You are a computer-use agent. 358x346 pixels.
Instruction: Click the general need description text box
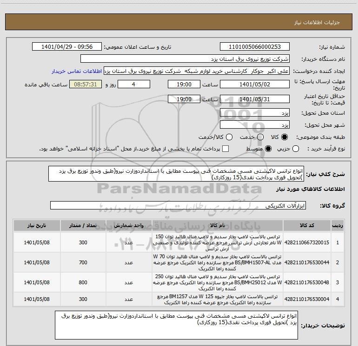[x=176, y=174]
